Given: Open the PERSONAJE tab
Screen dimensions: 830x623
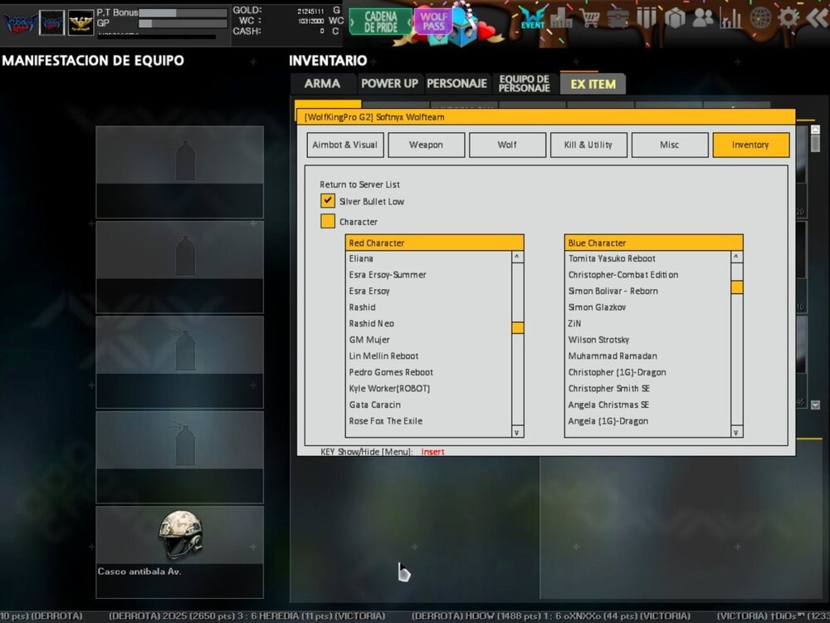Looking at the screenshot, I should tap(456, 84).
